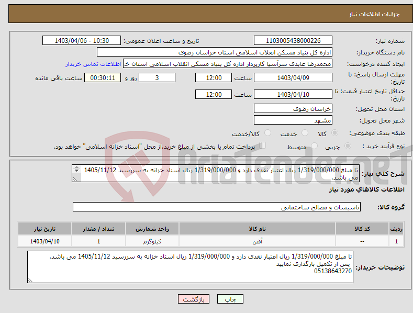
Task: Click the کد کالا column header
Action: pyautogui.click(x=362, y=229)
